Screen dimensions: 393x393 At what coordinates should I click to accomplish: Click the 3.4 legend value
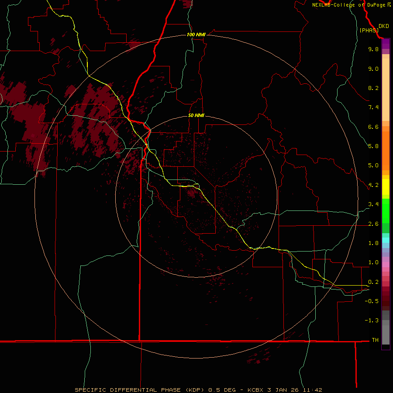click(373, 204)
